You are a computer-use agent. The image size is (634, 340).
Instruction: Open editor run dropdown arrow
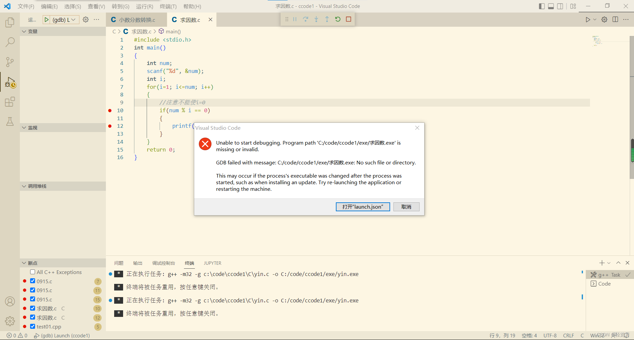595,19
